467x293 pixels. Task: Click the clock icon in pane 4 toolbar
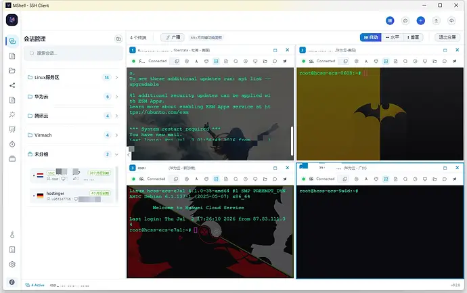click(x=415, y=179)
